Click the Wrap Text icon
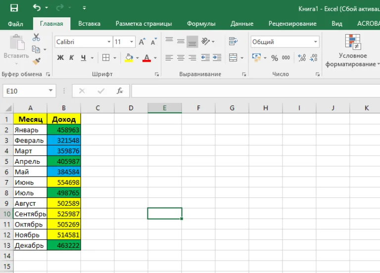 click(233, 42)
